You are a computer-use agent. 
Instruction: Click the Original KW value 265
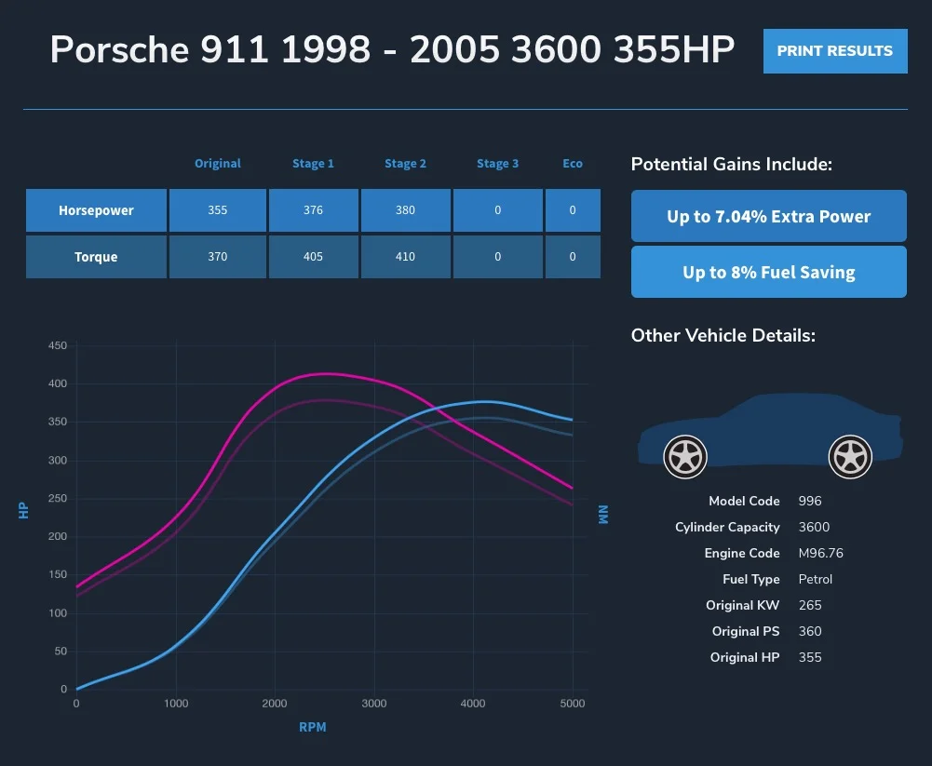point(809,606)
